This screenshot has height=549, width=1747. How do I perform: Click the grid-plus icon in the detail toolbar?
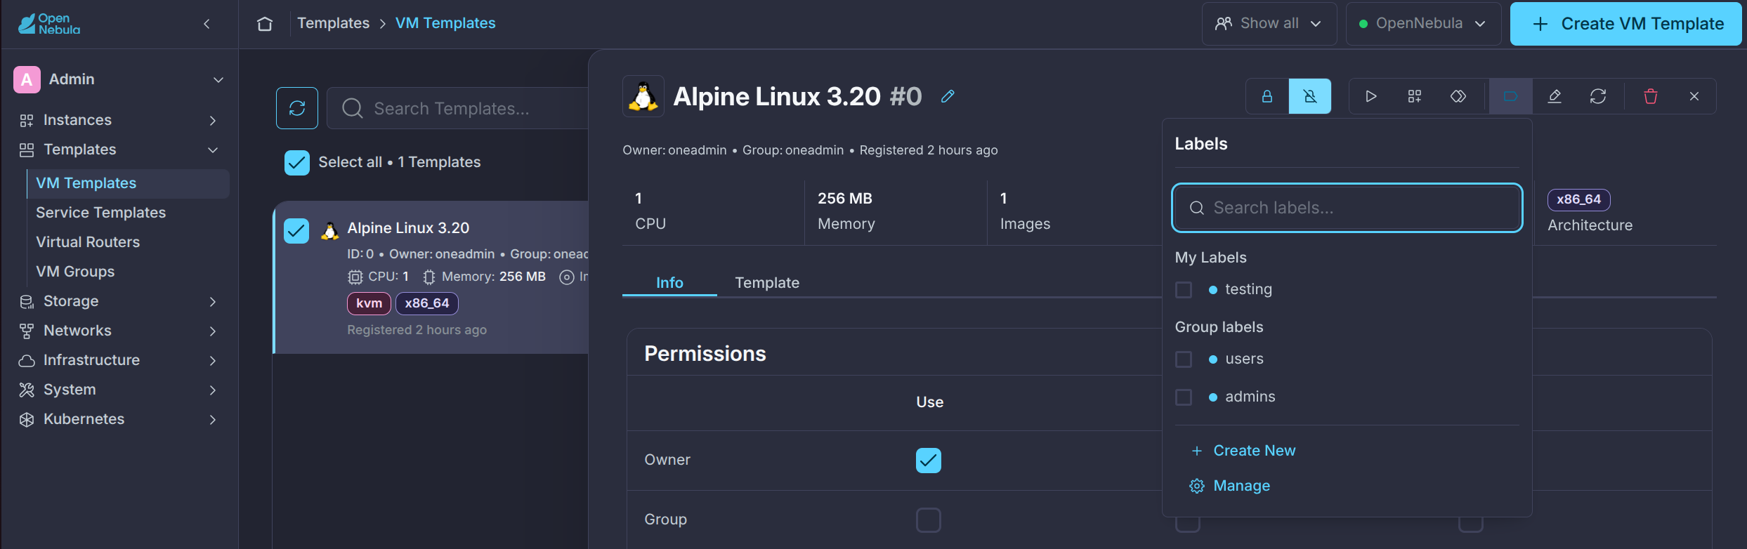tap(1414, 96)
